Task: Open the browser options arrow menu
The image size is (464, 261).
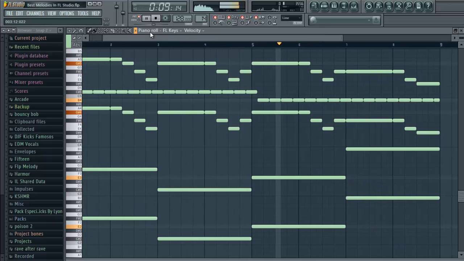Action: click(4, 30)
